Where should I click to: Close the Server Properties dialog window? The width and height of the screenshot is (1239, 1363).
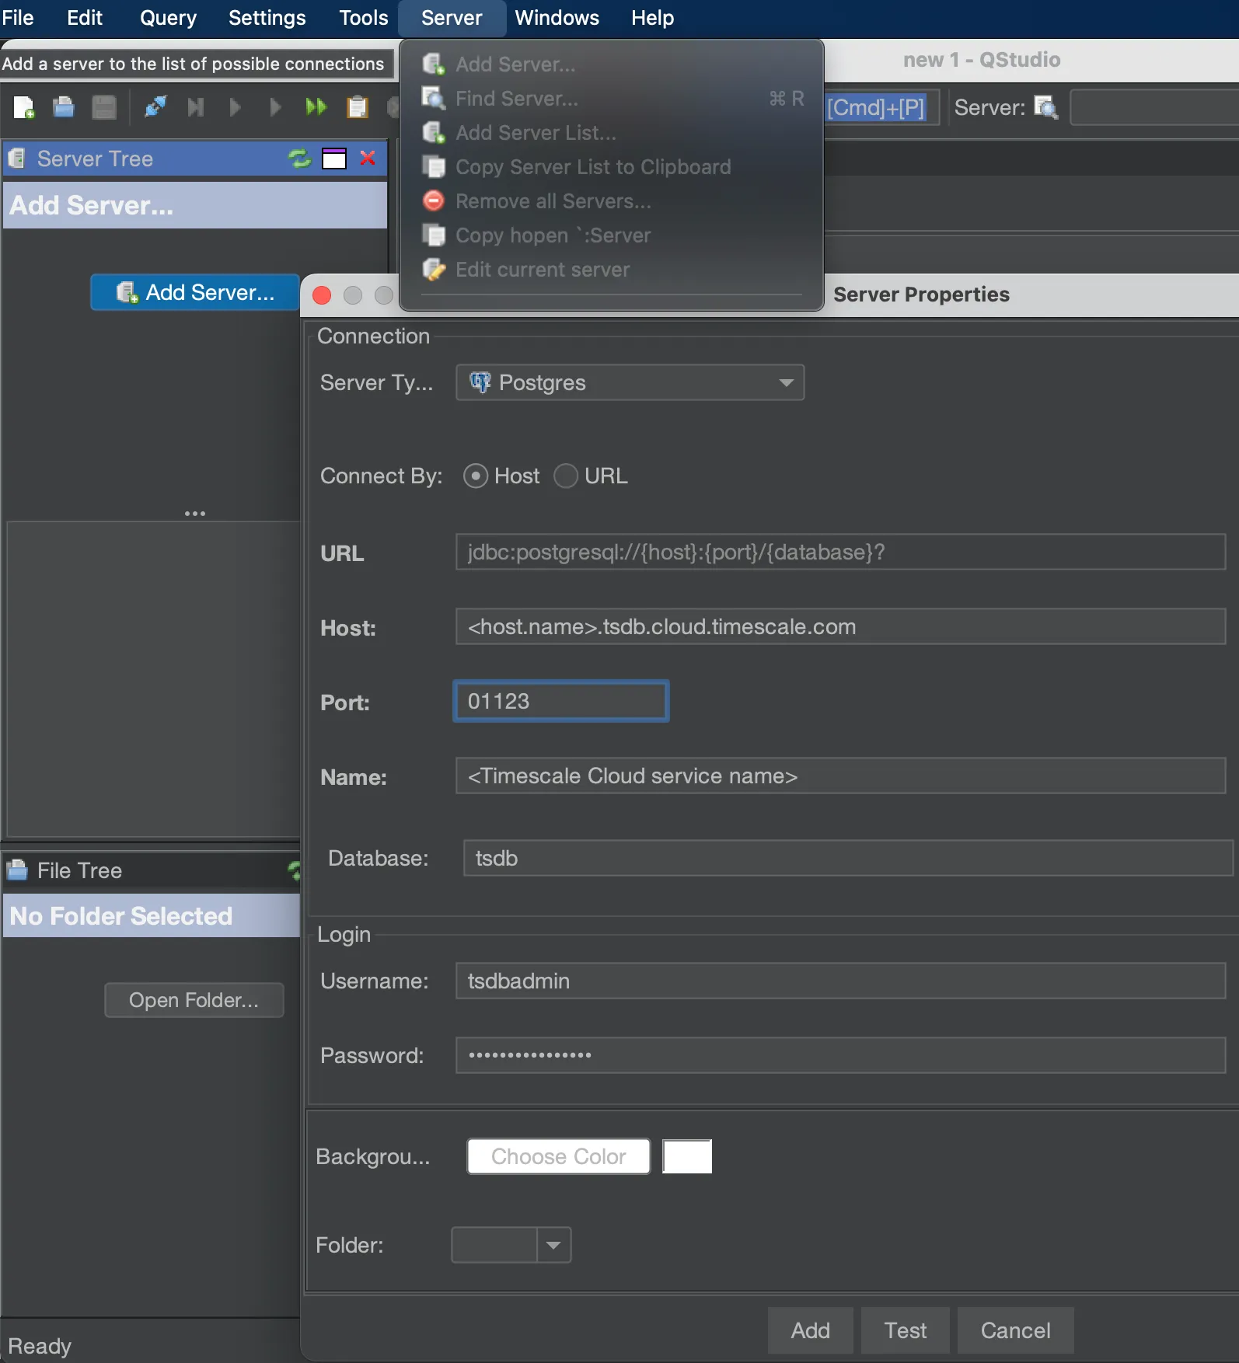tap(322, 295)
